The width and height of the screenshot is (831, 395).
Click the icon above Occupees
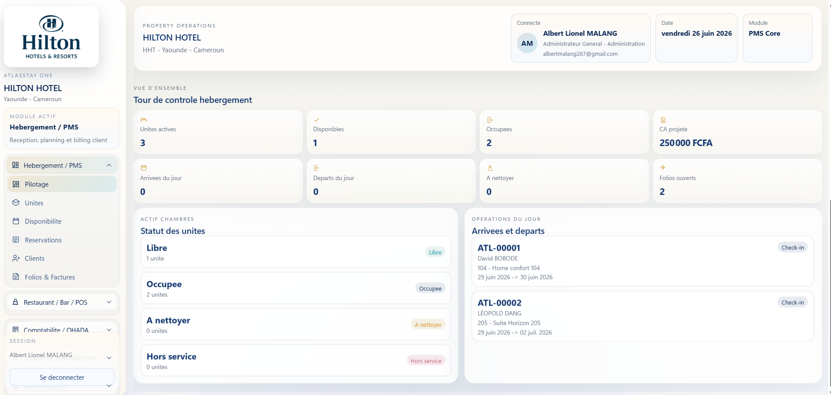pos(490,120)
